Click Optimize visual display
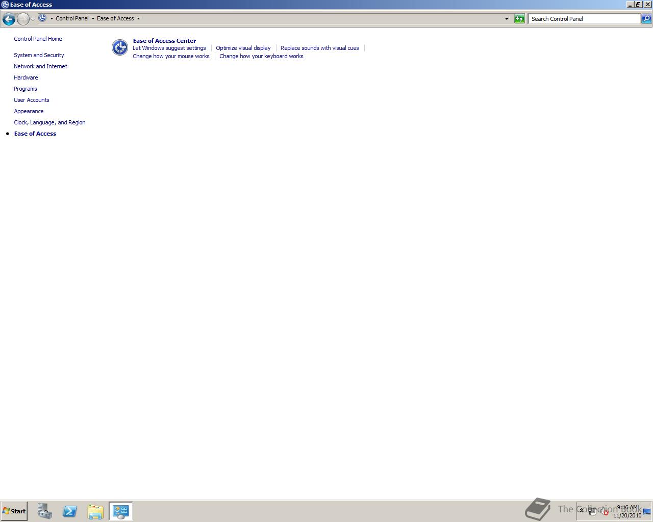This screenshot has width=653, height=522. (x=243, y=48)
